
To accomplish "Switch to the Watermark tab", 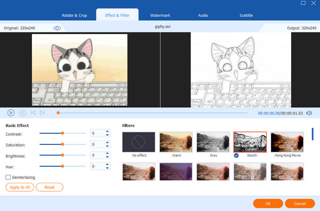I will point(160,15).
